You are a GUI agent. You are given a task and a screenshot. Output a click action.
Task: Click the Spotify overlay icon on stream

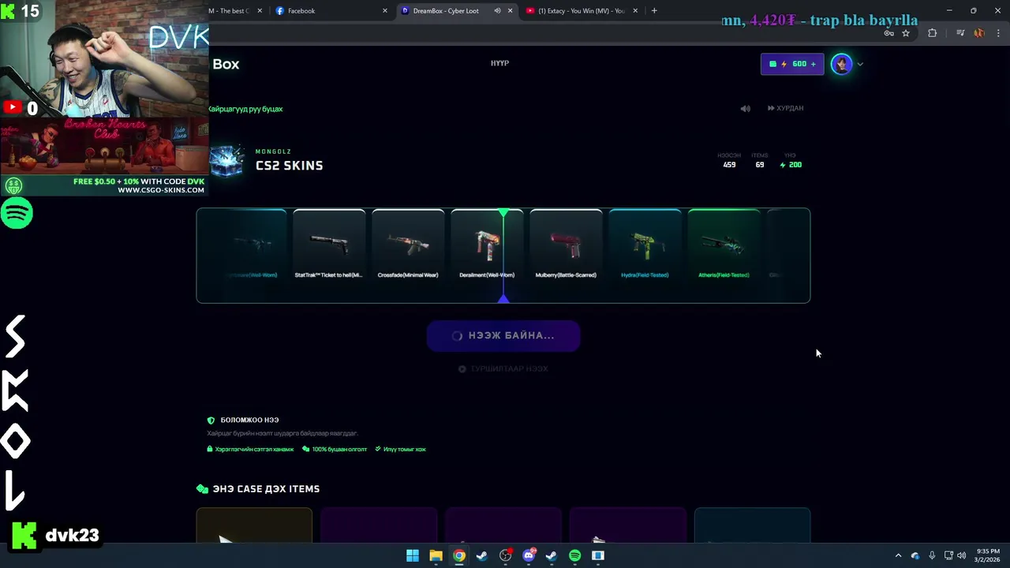(17, 214)
